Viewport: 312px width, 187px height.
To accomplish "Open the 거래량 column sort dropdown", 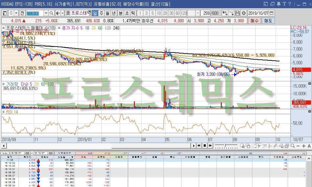I will coord(72,157).
